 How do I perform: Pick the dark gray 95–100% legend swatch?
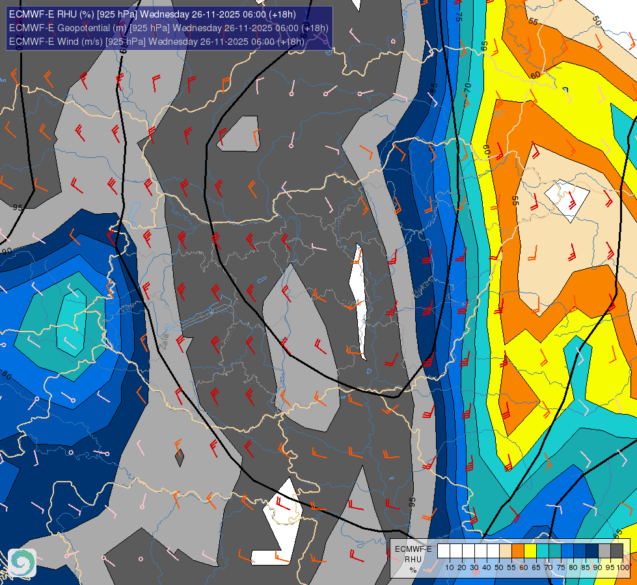pos(617,551)
